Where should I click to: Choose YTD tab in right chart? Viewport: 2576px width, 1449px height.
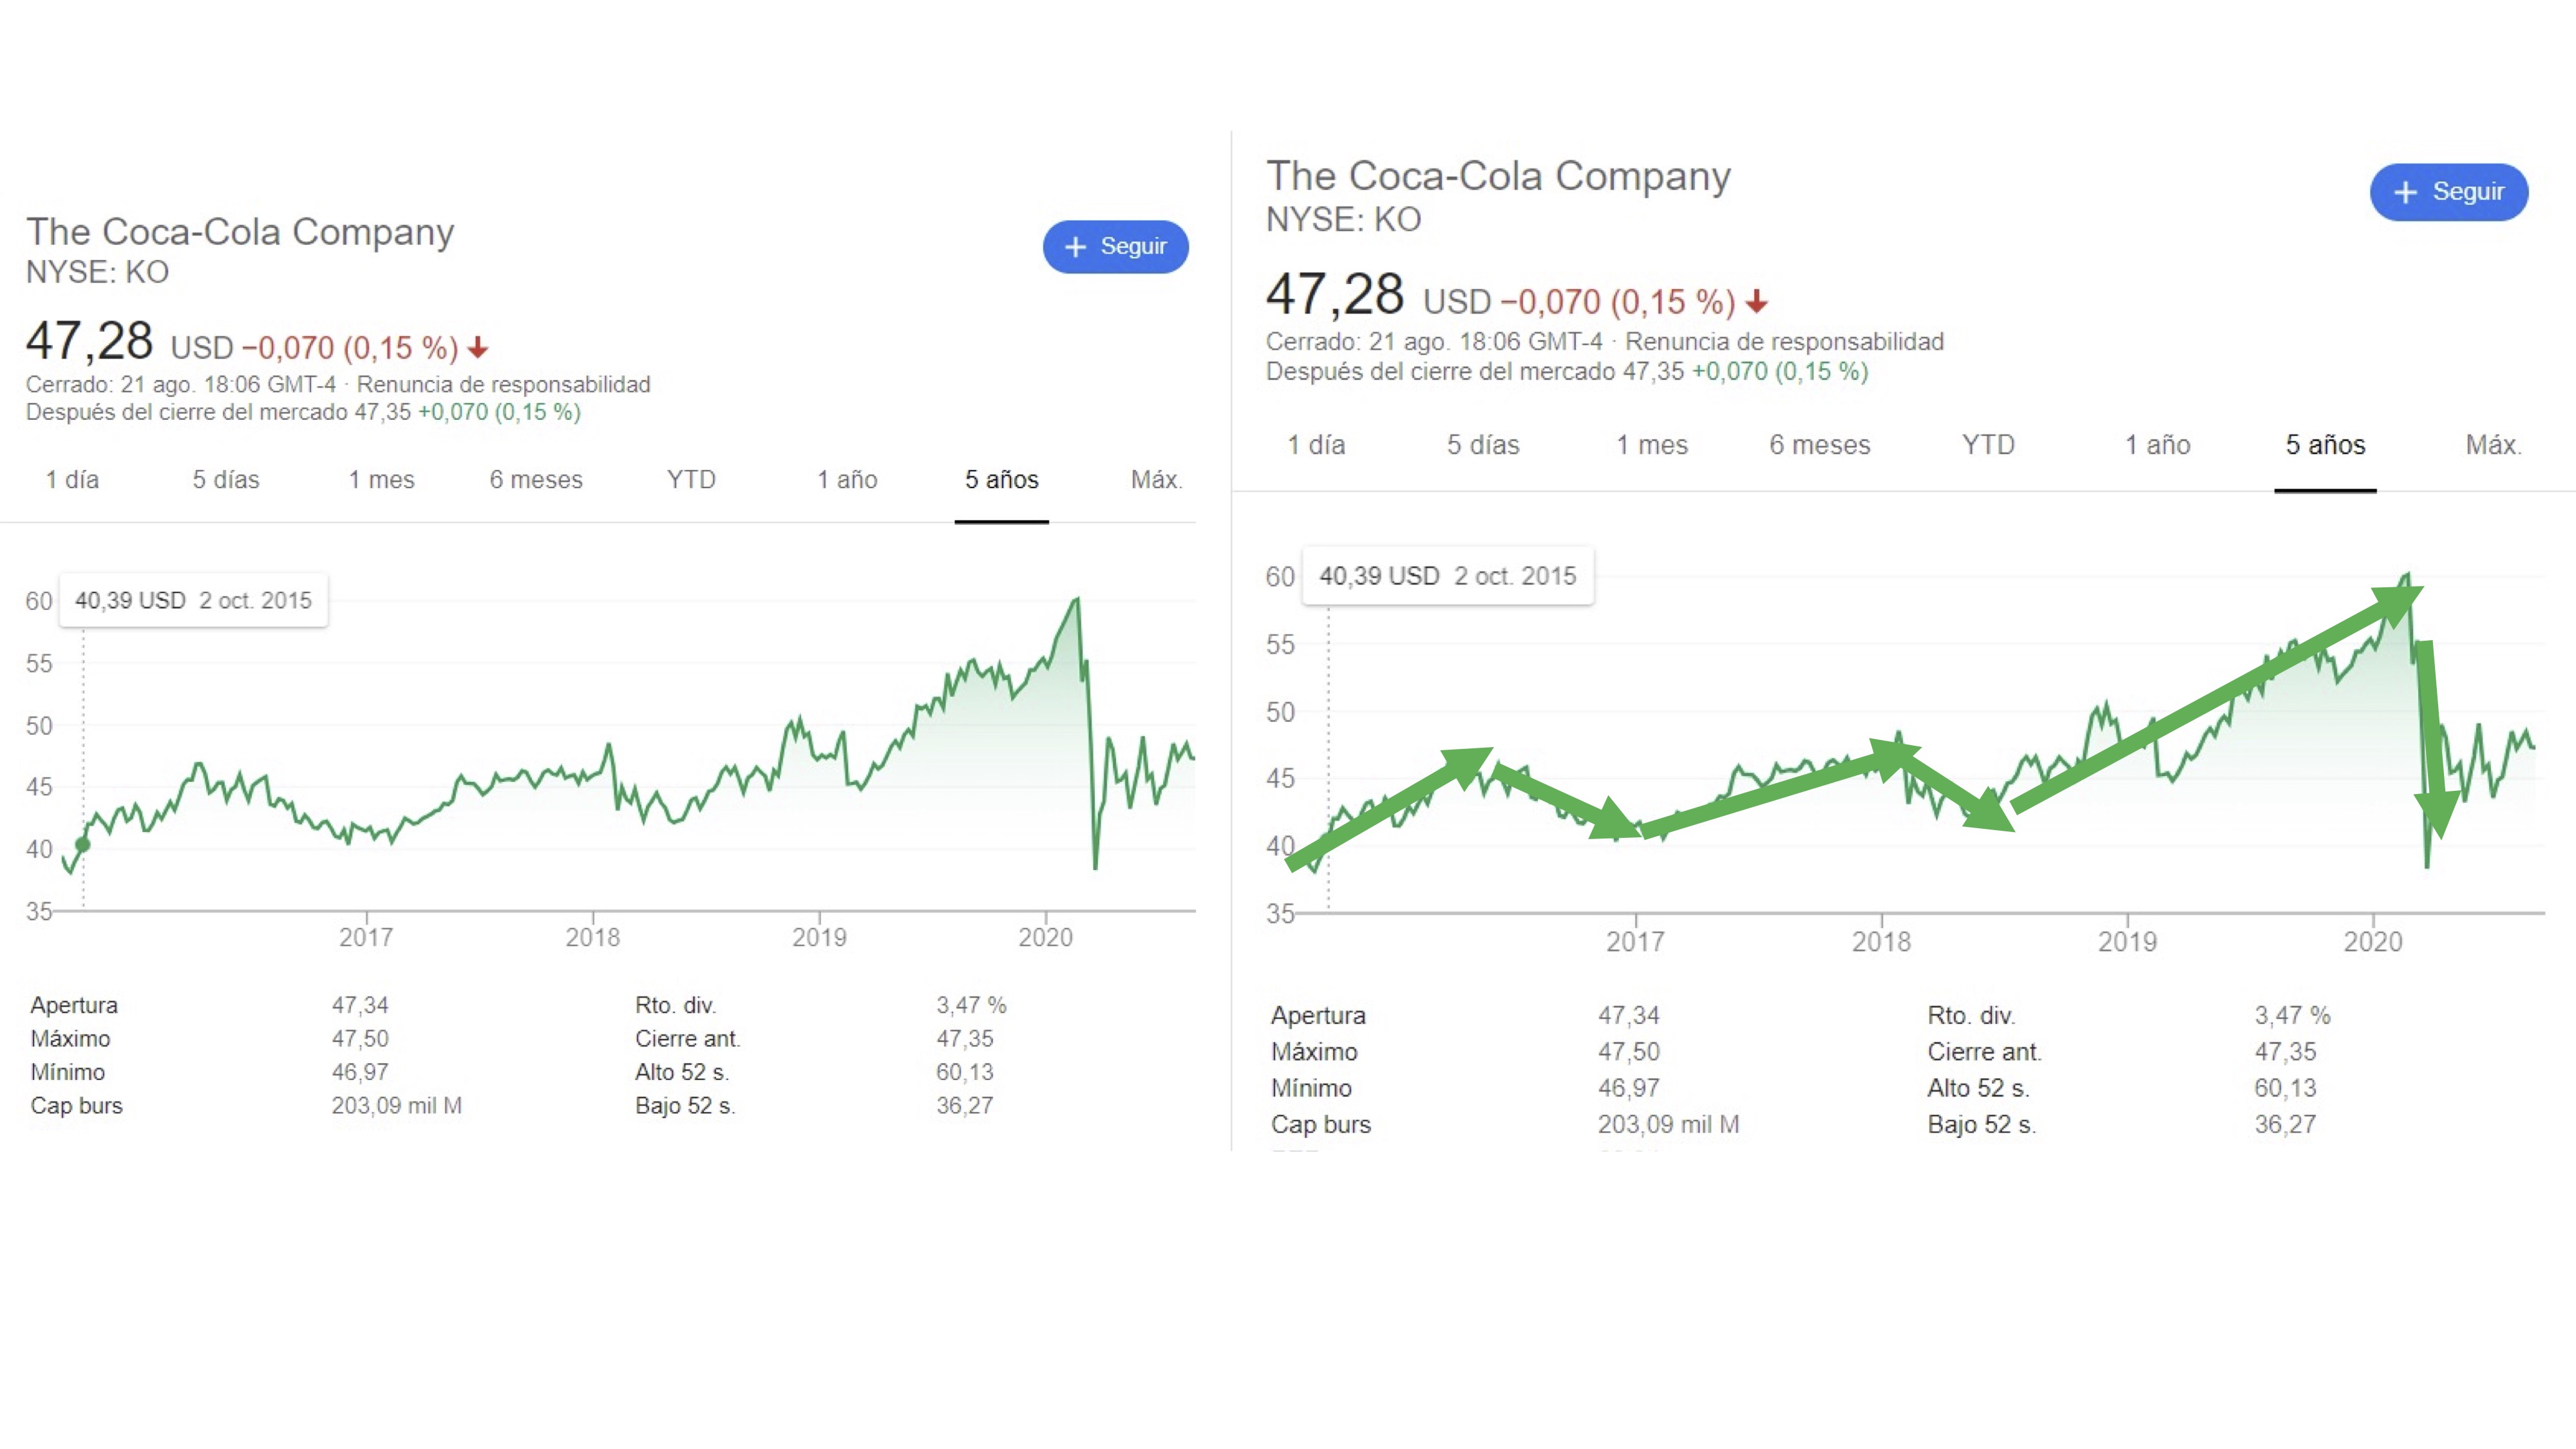coord(1988,445)
